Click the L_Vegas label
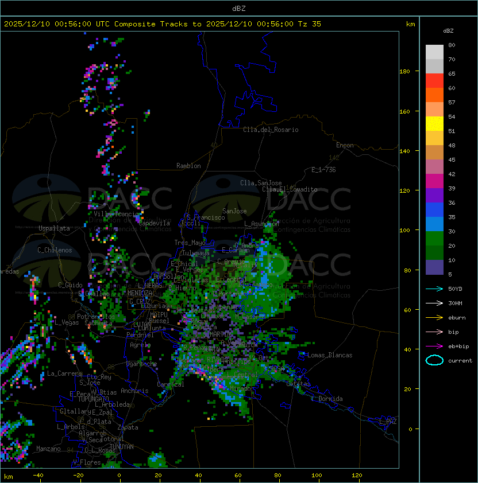 point(67,322)
